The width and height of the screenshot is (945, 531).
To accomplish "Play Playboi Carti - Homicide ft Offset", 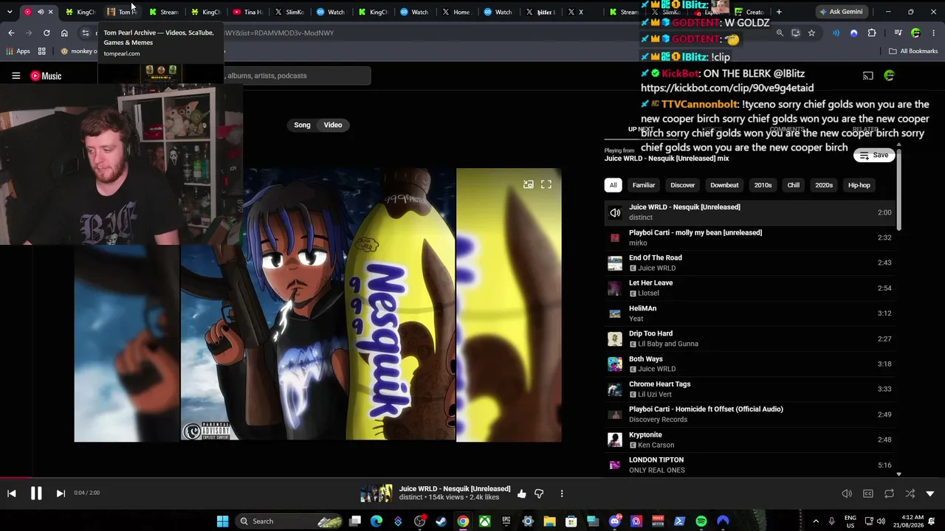I will pos(749,414).
